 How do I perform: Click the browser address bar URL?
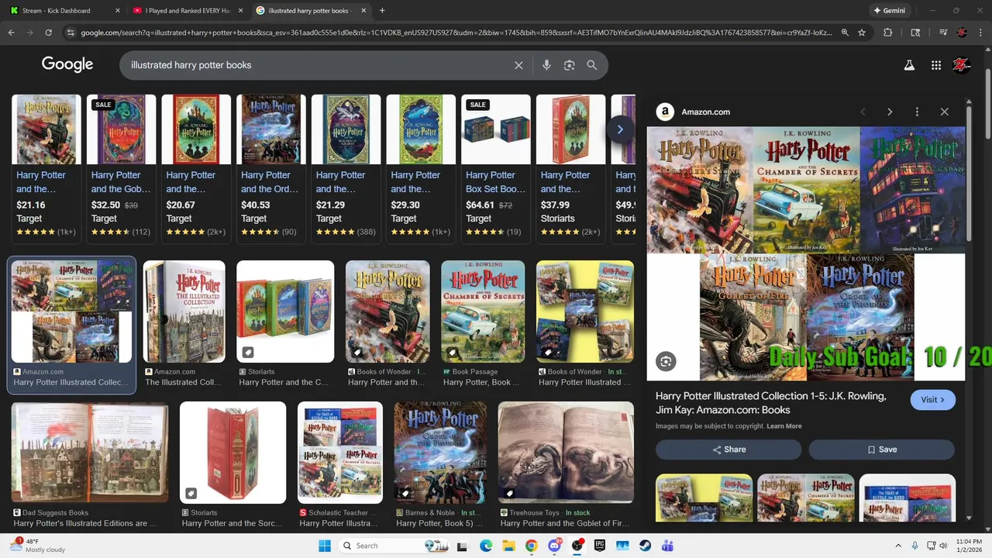pyautogui.click(x=456, y=33)
